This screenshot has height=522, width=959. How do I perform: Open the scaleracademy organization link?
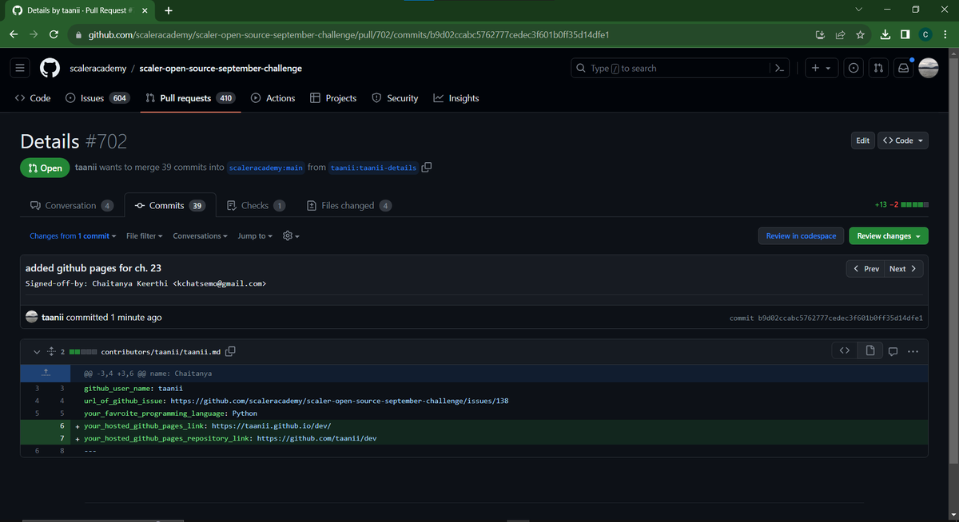97,69
